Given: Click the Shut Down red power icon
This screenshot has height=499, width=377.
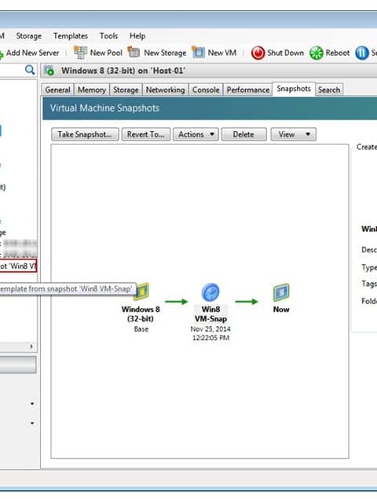Looking at the screenshot, I should point(258,53).
